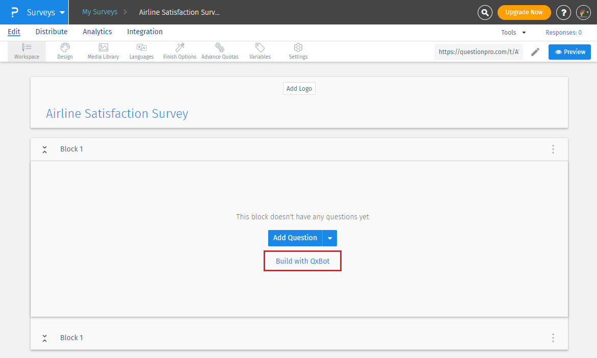597x358 pixels.
Task: Open the Design icon in the toolbar
Action: 65,50
